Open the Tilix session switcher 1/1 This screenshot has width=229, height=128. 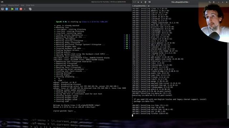[135, 2]
